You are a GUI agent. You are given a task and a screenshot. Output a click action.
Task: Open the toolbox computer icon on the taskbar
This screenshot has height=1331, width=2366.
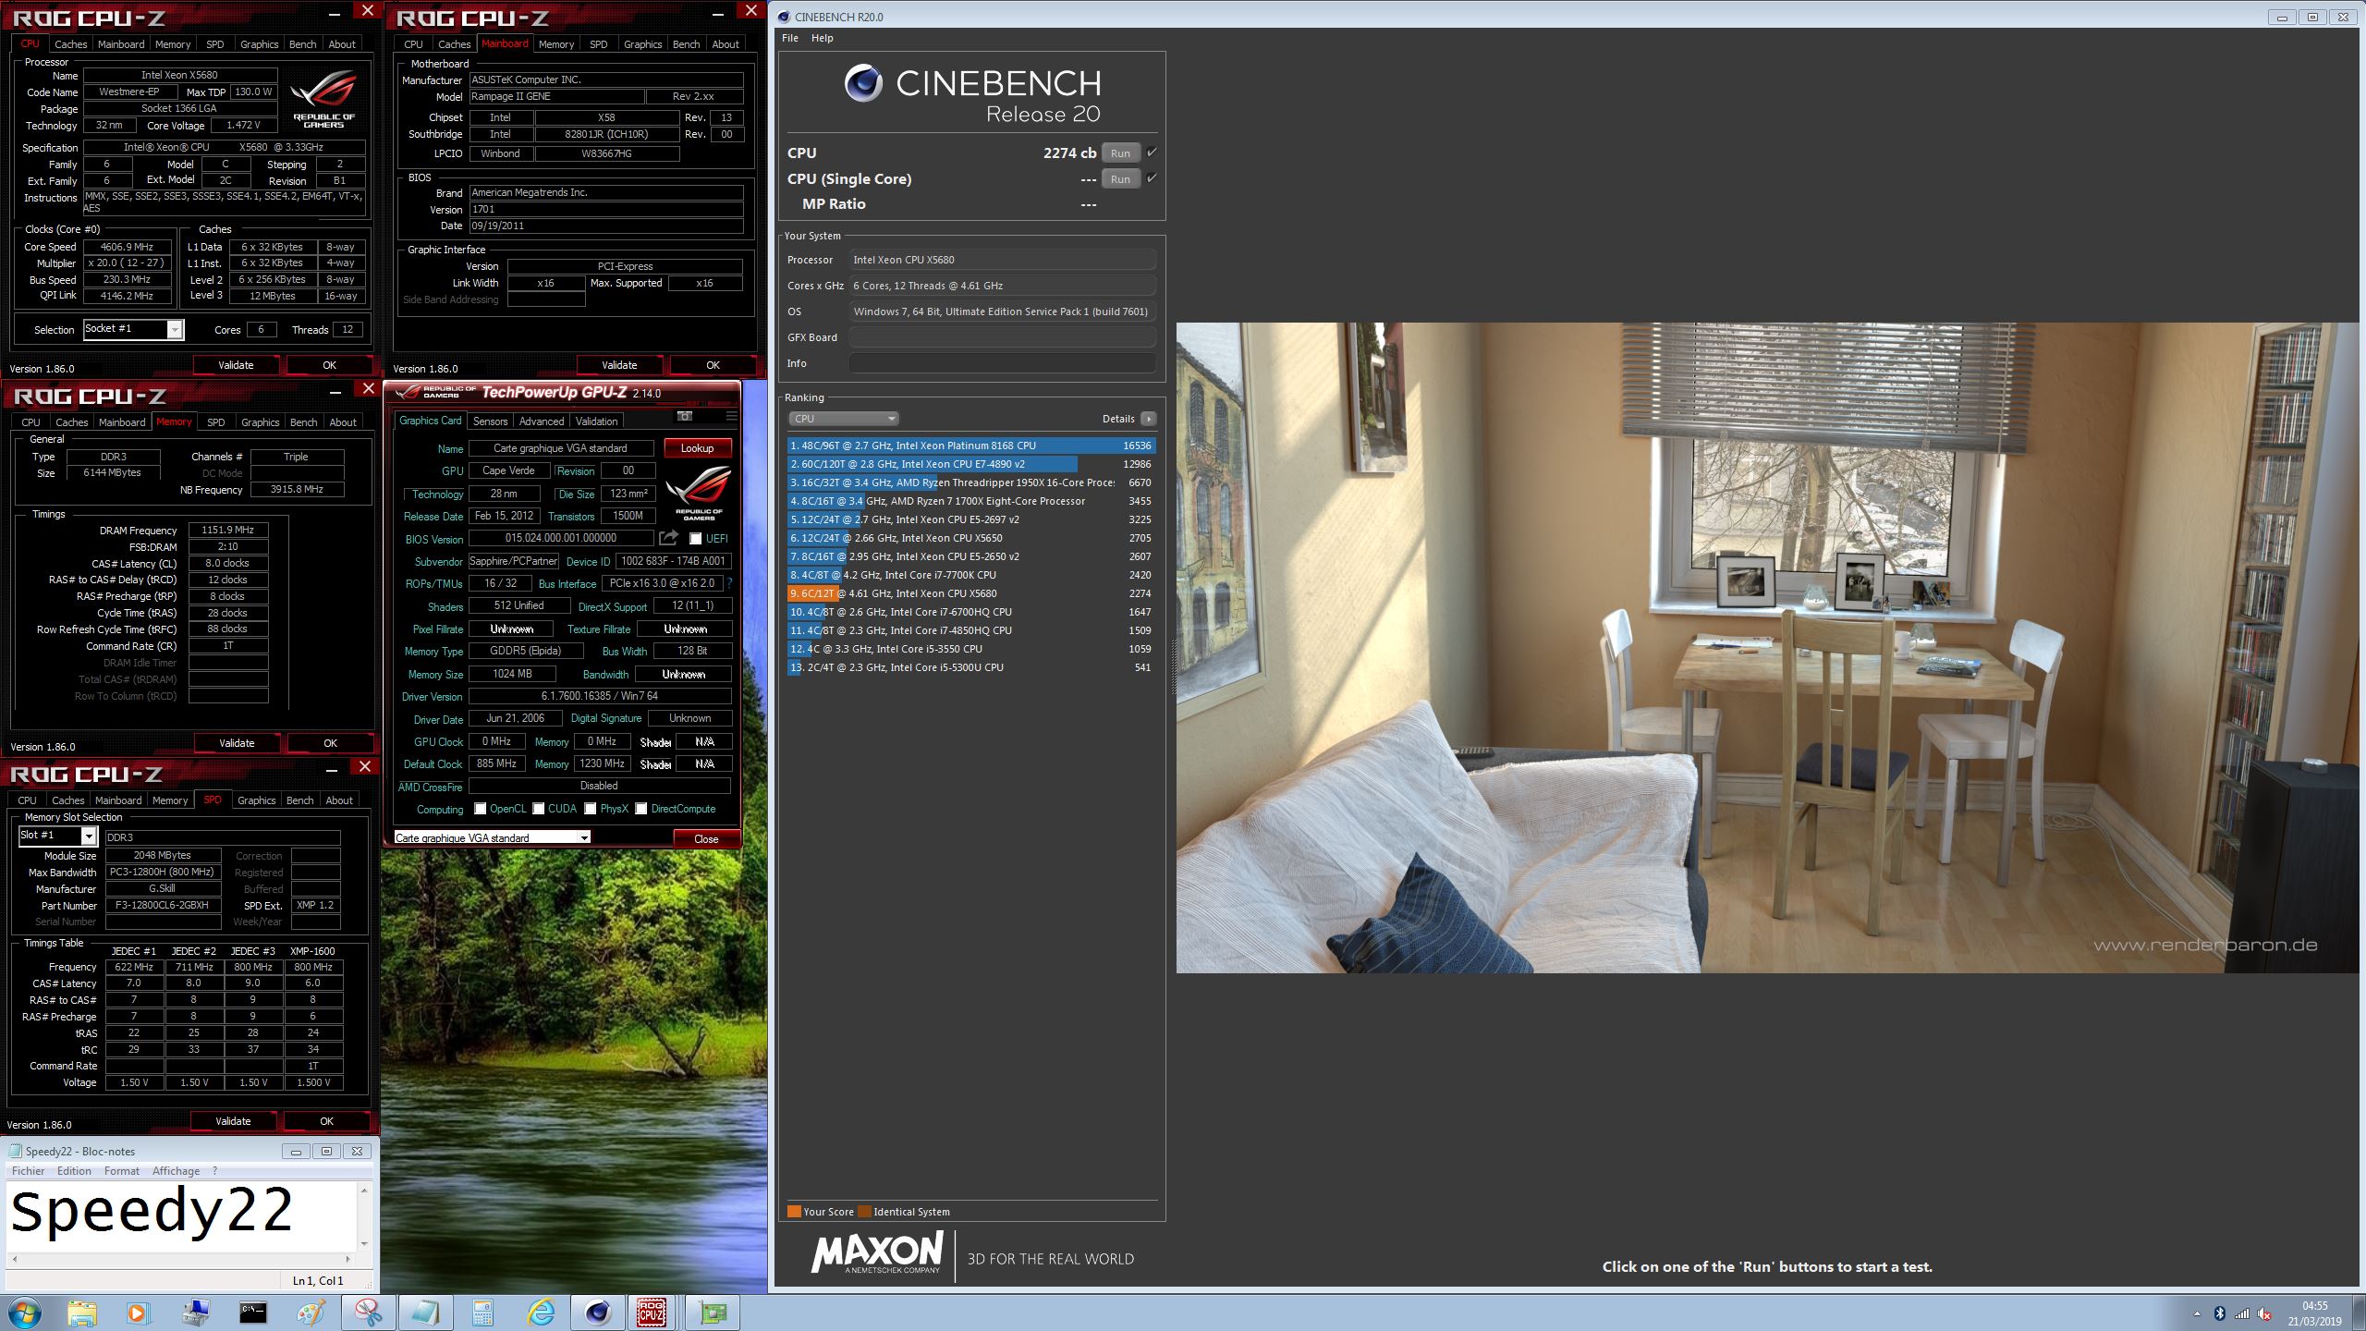click(x=196, y=1313)
